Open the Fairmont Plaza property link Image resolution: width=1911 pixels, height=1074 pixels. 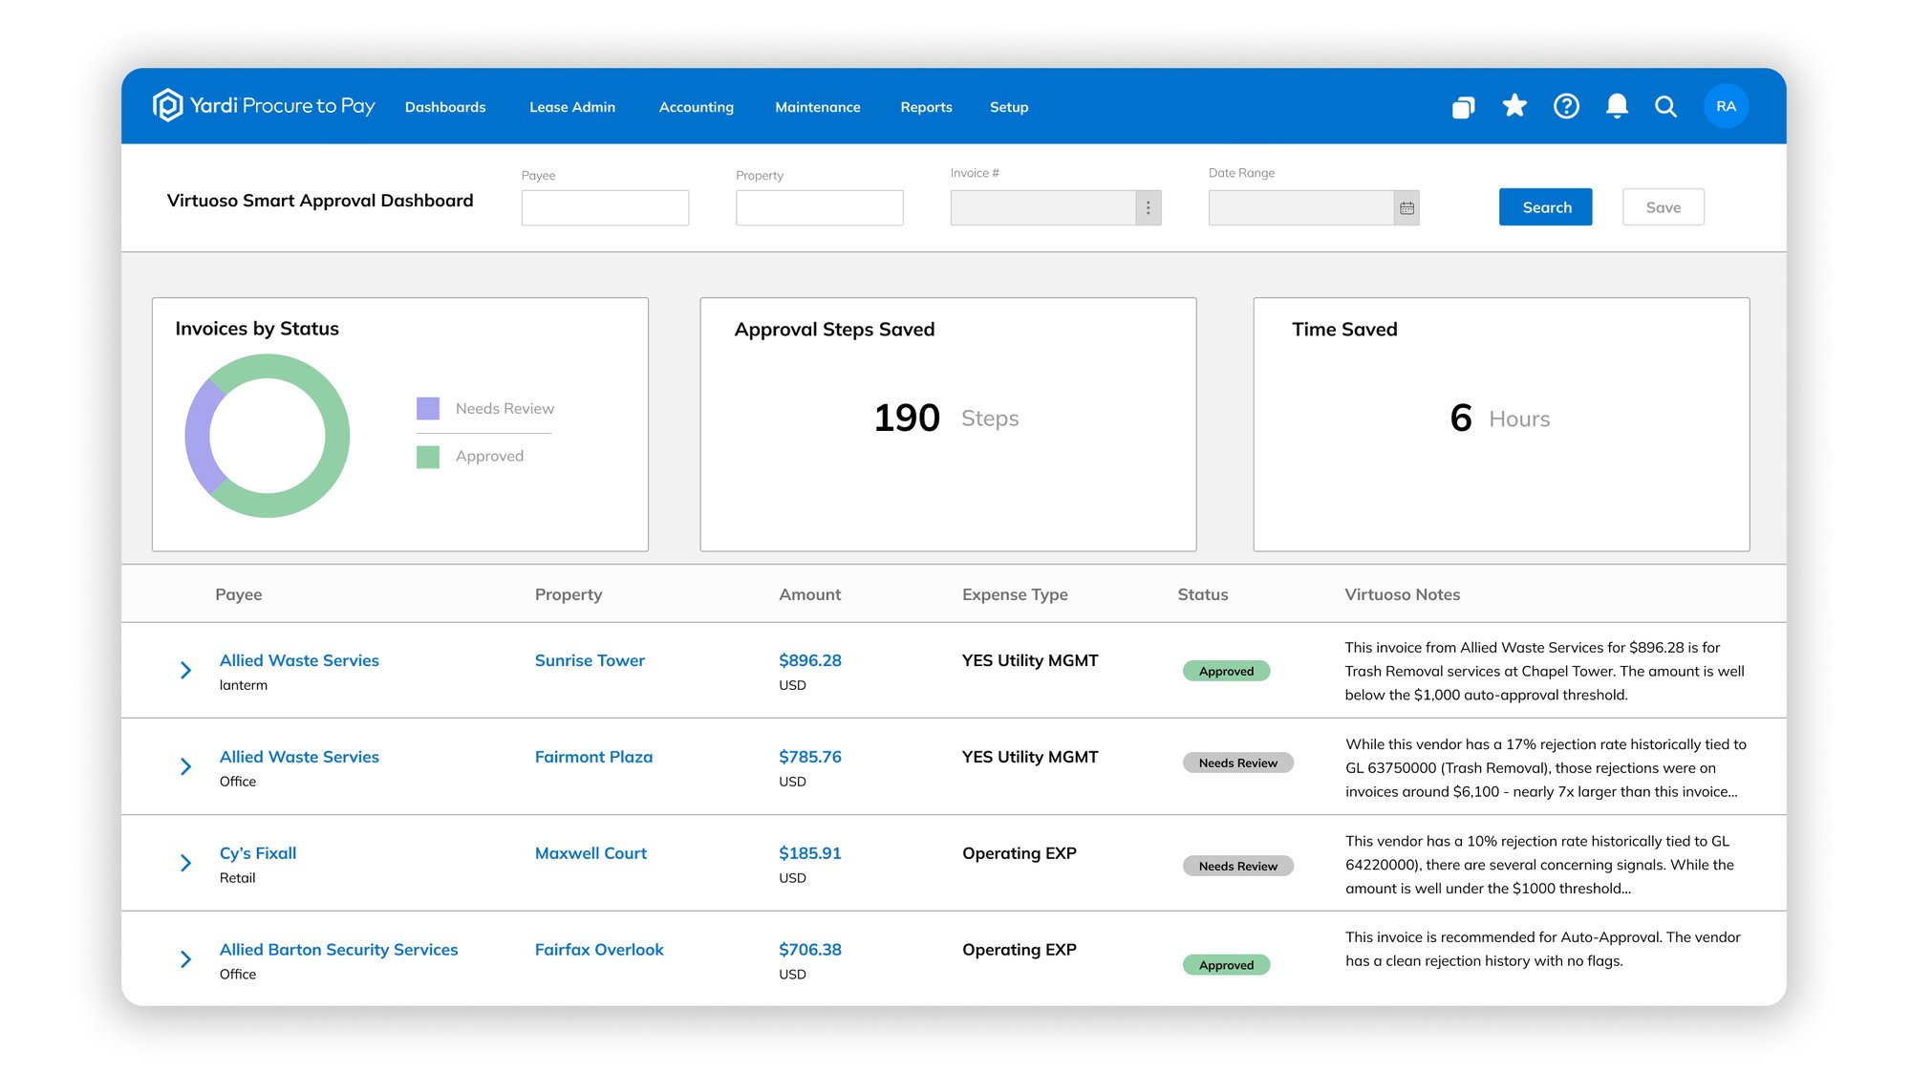click(593, 757)
